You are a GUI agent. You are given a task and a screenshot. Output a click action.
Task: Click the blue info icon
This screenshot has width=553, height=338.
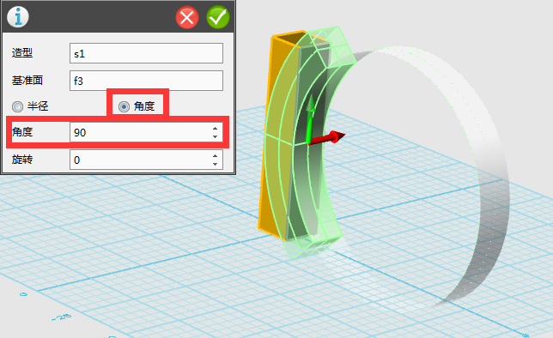coord(18,16)
